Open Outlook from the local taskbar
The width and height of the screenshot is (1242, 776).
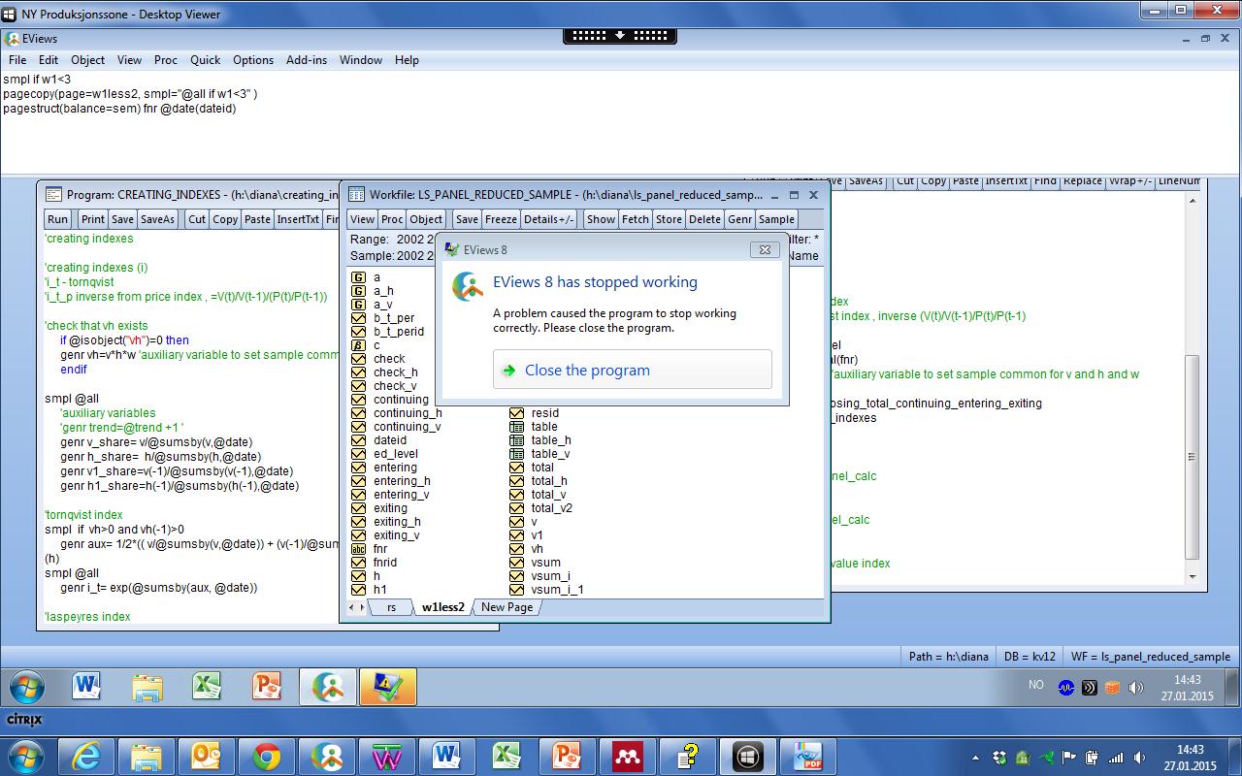(x=206, y=756)
